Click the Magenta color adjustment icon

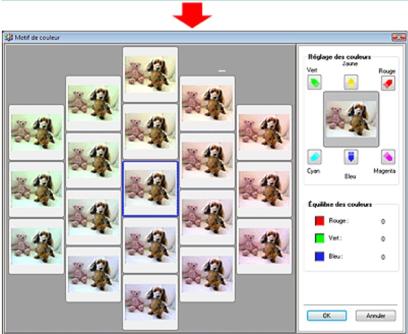coord(388,157)
